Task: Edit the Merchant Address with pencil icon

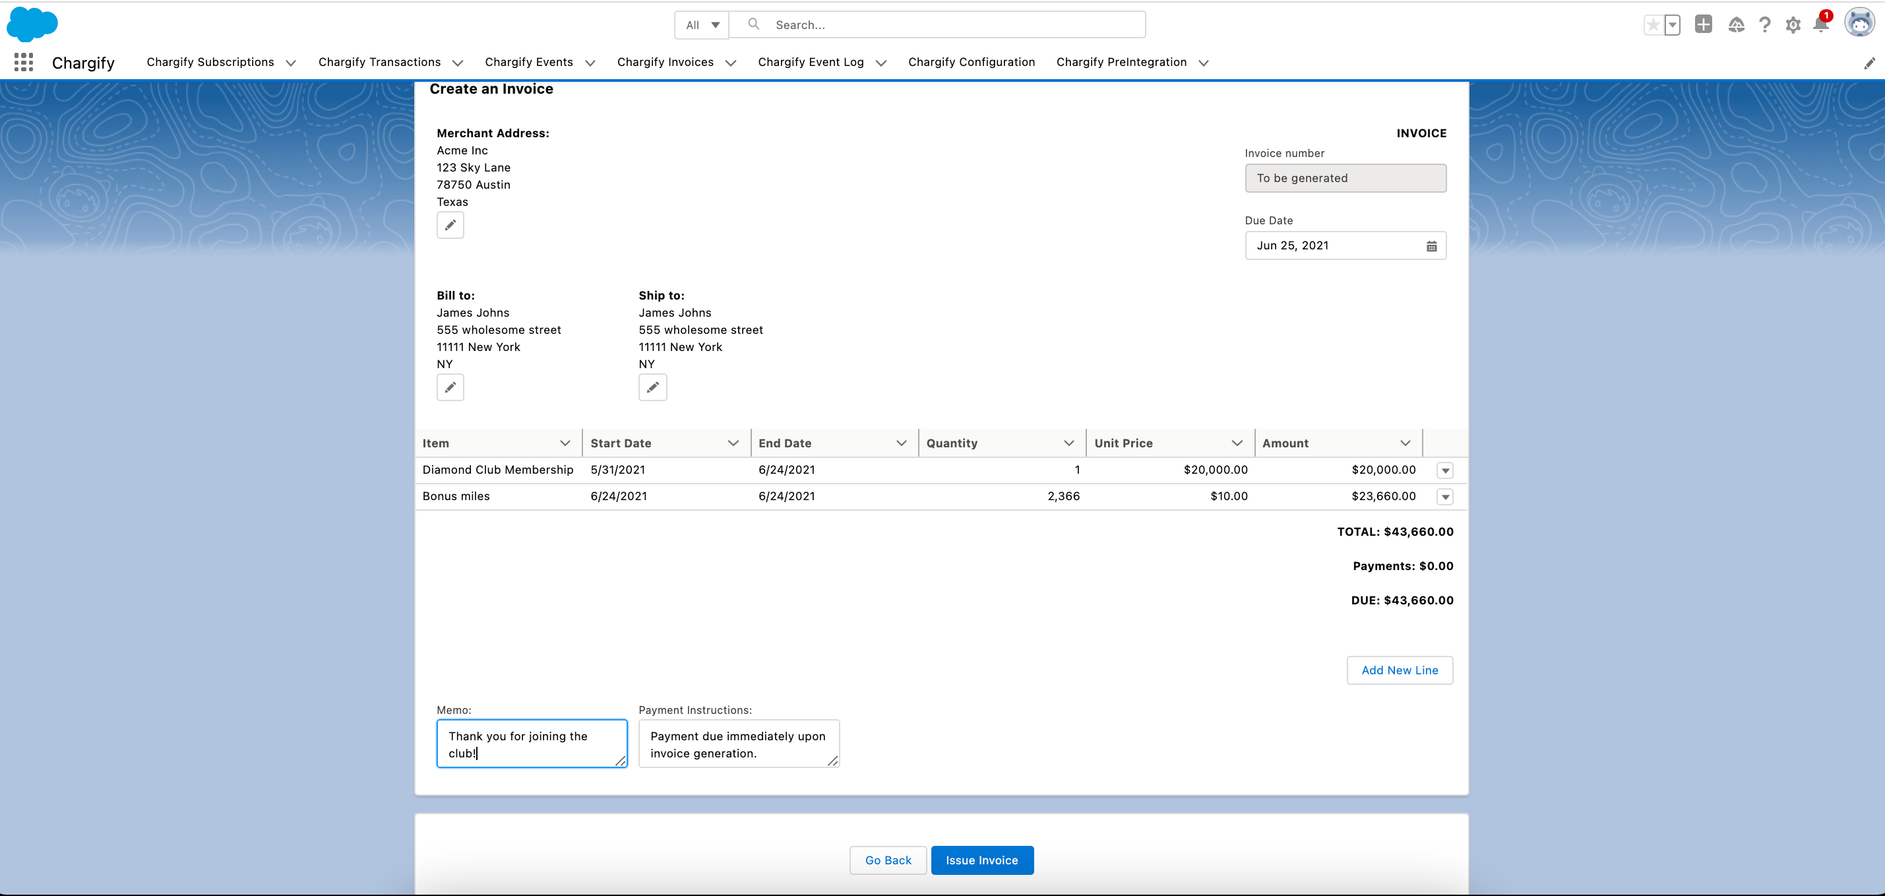Action: tap(450, 225)
